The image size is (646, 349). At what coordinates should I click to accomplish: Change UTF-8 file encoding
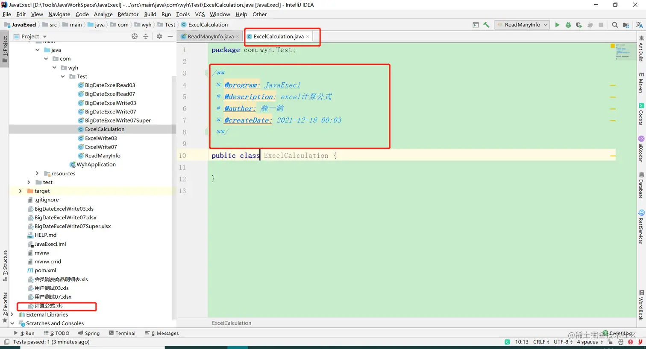(563, 342)
